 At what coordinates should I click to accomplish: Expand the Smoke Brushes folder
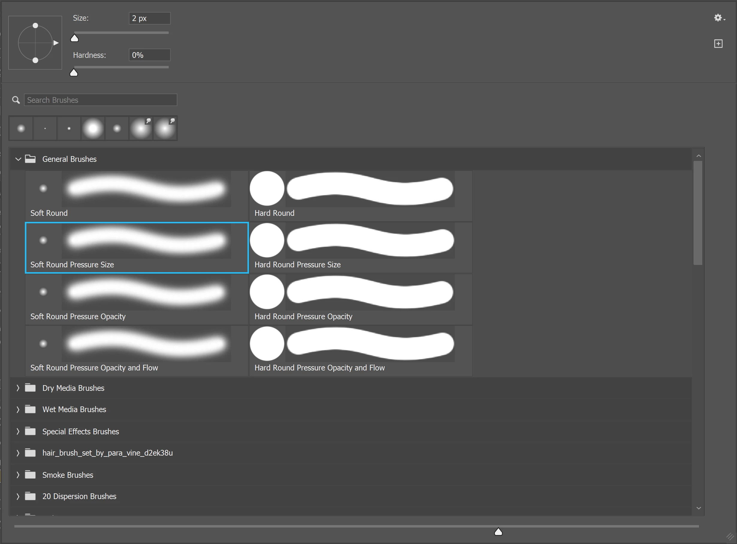click(x=18, y=475)
